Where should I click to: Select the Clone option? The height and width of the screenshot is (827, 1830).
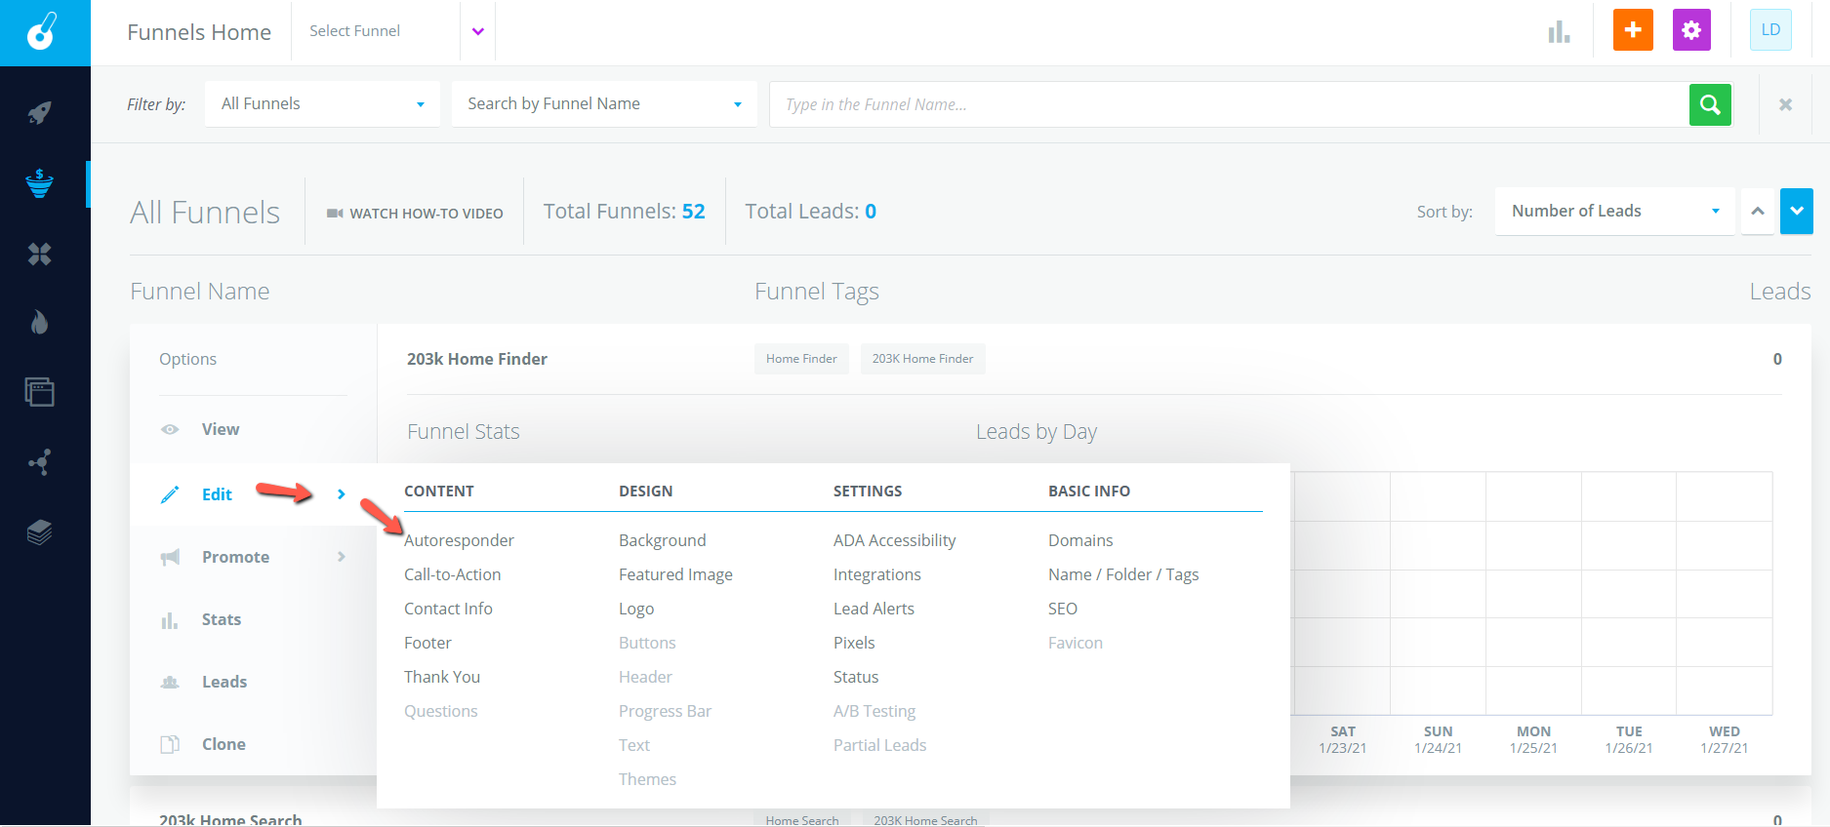[224, 744]
